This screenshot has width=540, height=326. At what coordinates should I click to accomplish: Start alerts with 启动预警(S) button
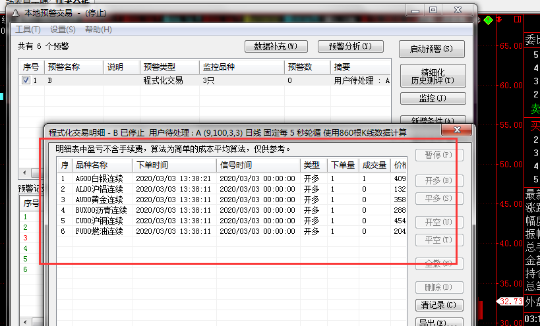pos(432,49)
